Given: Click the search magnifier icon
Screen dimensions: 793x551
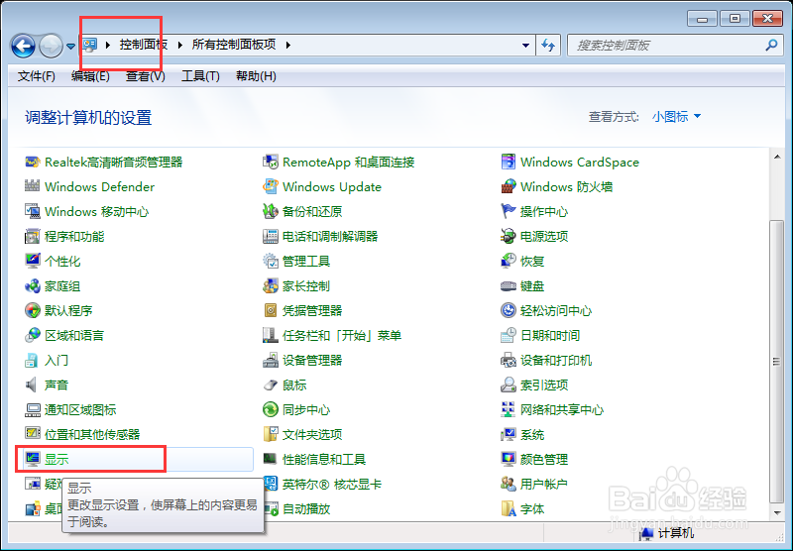Looking at the screenshot, I should tap(771, 45).
